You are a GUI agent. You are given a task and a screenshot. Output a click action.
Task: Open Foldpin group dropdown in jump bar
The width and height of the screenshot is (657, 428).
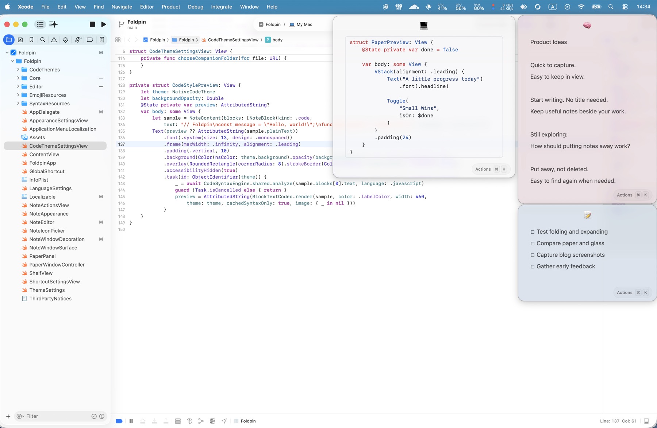185,40
